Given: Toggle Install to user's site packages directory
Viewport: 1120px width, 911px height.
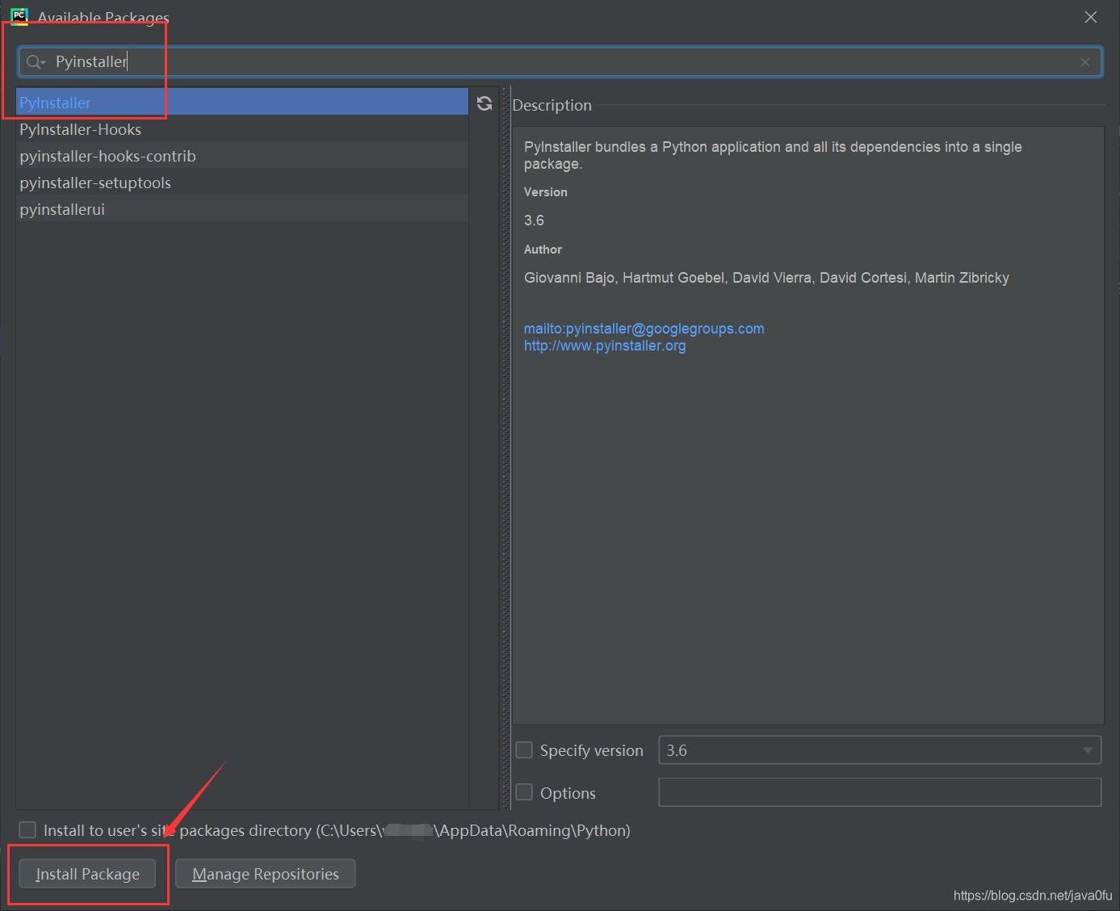Looking at the screenshot, I should click(27, 830).
